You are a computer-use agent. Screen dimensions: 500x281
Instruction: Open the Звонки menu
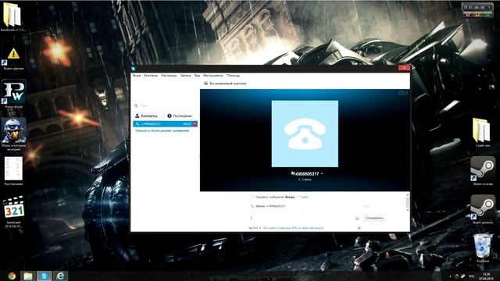pyautogui.click(x=186, y=76)
